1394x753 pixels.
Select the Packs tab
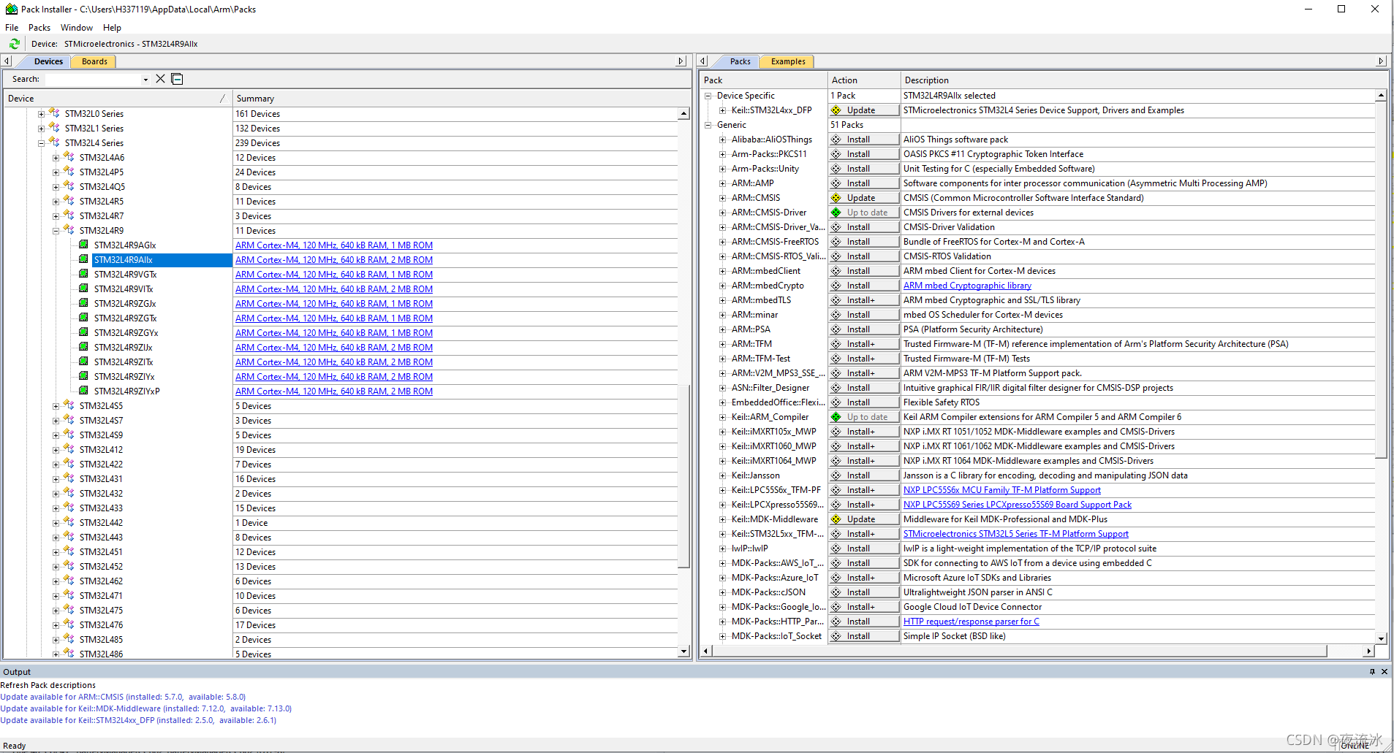coord(740,61)
